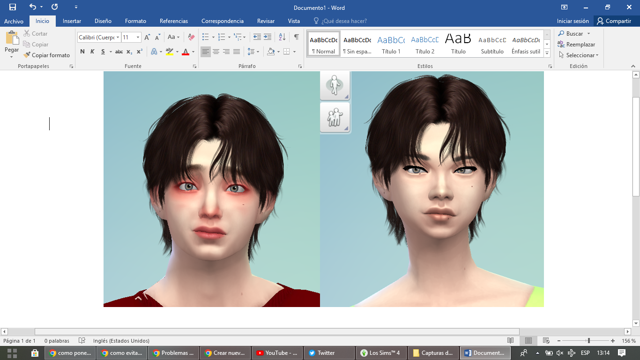Decrease the font size with the shrink-font icon

coord(157,37)
